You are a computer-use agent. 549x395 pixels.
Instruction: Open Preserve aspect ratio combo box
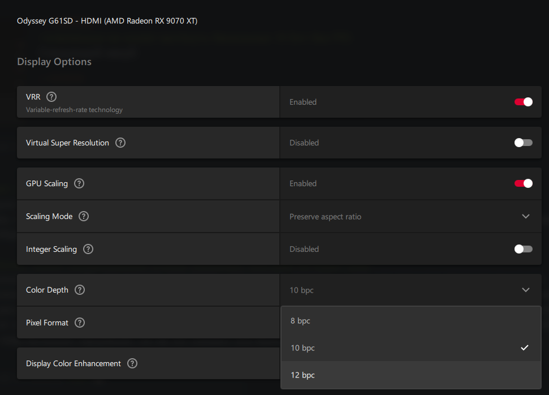coord(410,217)
